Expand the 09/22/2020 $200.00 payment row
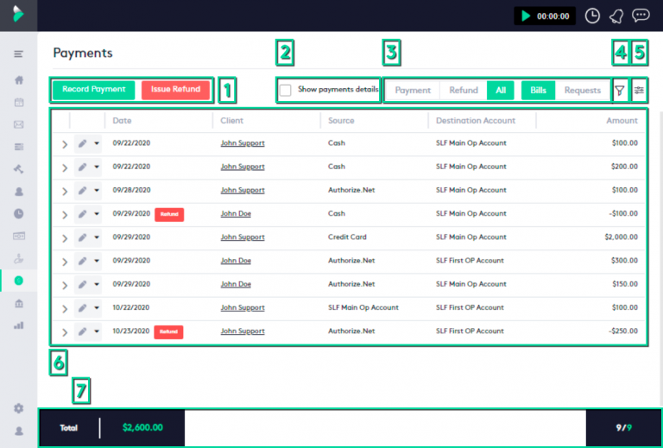The image size is (663, 448). click(65, 168)
